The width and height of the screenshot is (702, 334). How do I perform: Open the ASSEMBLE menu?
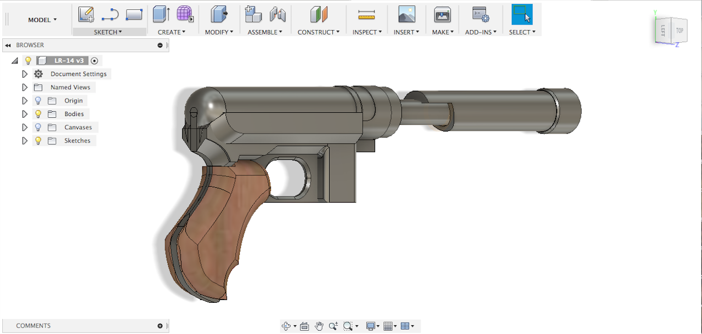tap(265, 32)
